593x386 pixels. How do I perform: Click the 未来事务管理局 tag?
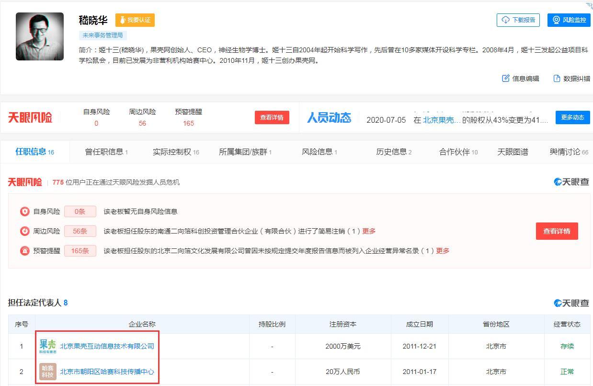tap(103, 35)
